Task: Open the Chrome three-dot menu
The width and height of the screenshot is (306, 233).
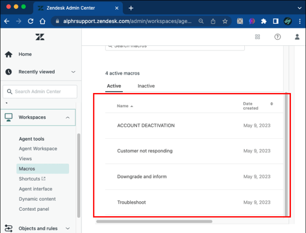Action: 300,21
